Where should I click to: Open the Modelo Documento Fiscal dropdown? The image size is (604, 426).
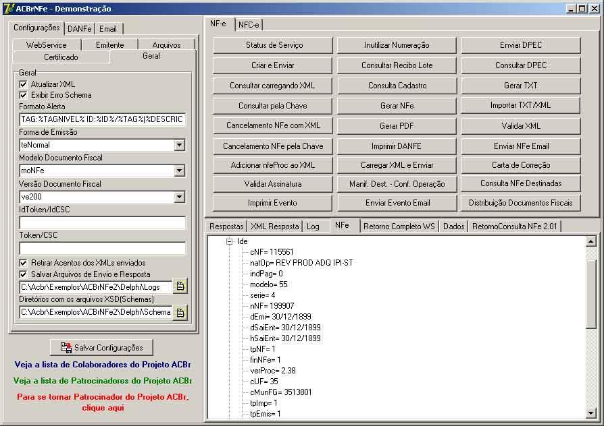point(179,171)
